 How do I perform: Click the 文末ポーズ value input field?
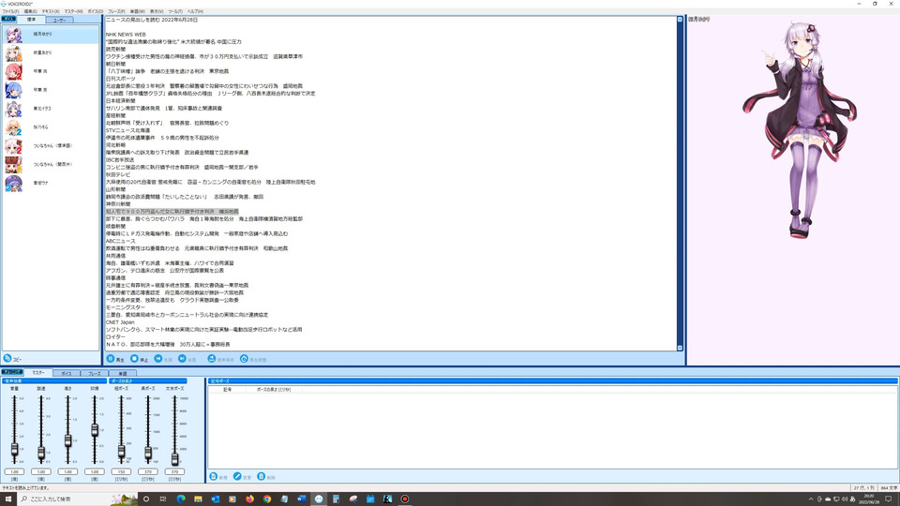click(x=174, y=471)
